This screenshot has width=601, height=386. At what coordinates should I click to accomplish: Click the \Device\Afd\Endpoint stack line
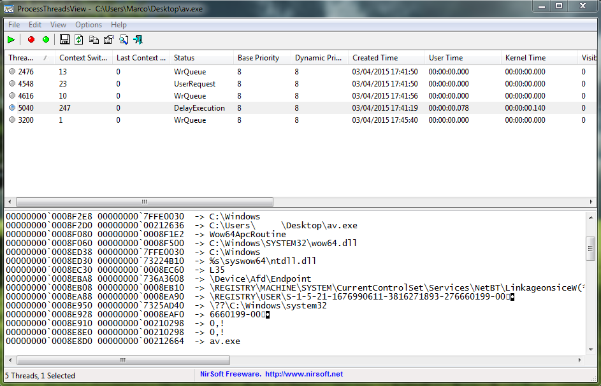click(x=158, y=279)
